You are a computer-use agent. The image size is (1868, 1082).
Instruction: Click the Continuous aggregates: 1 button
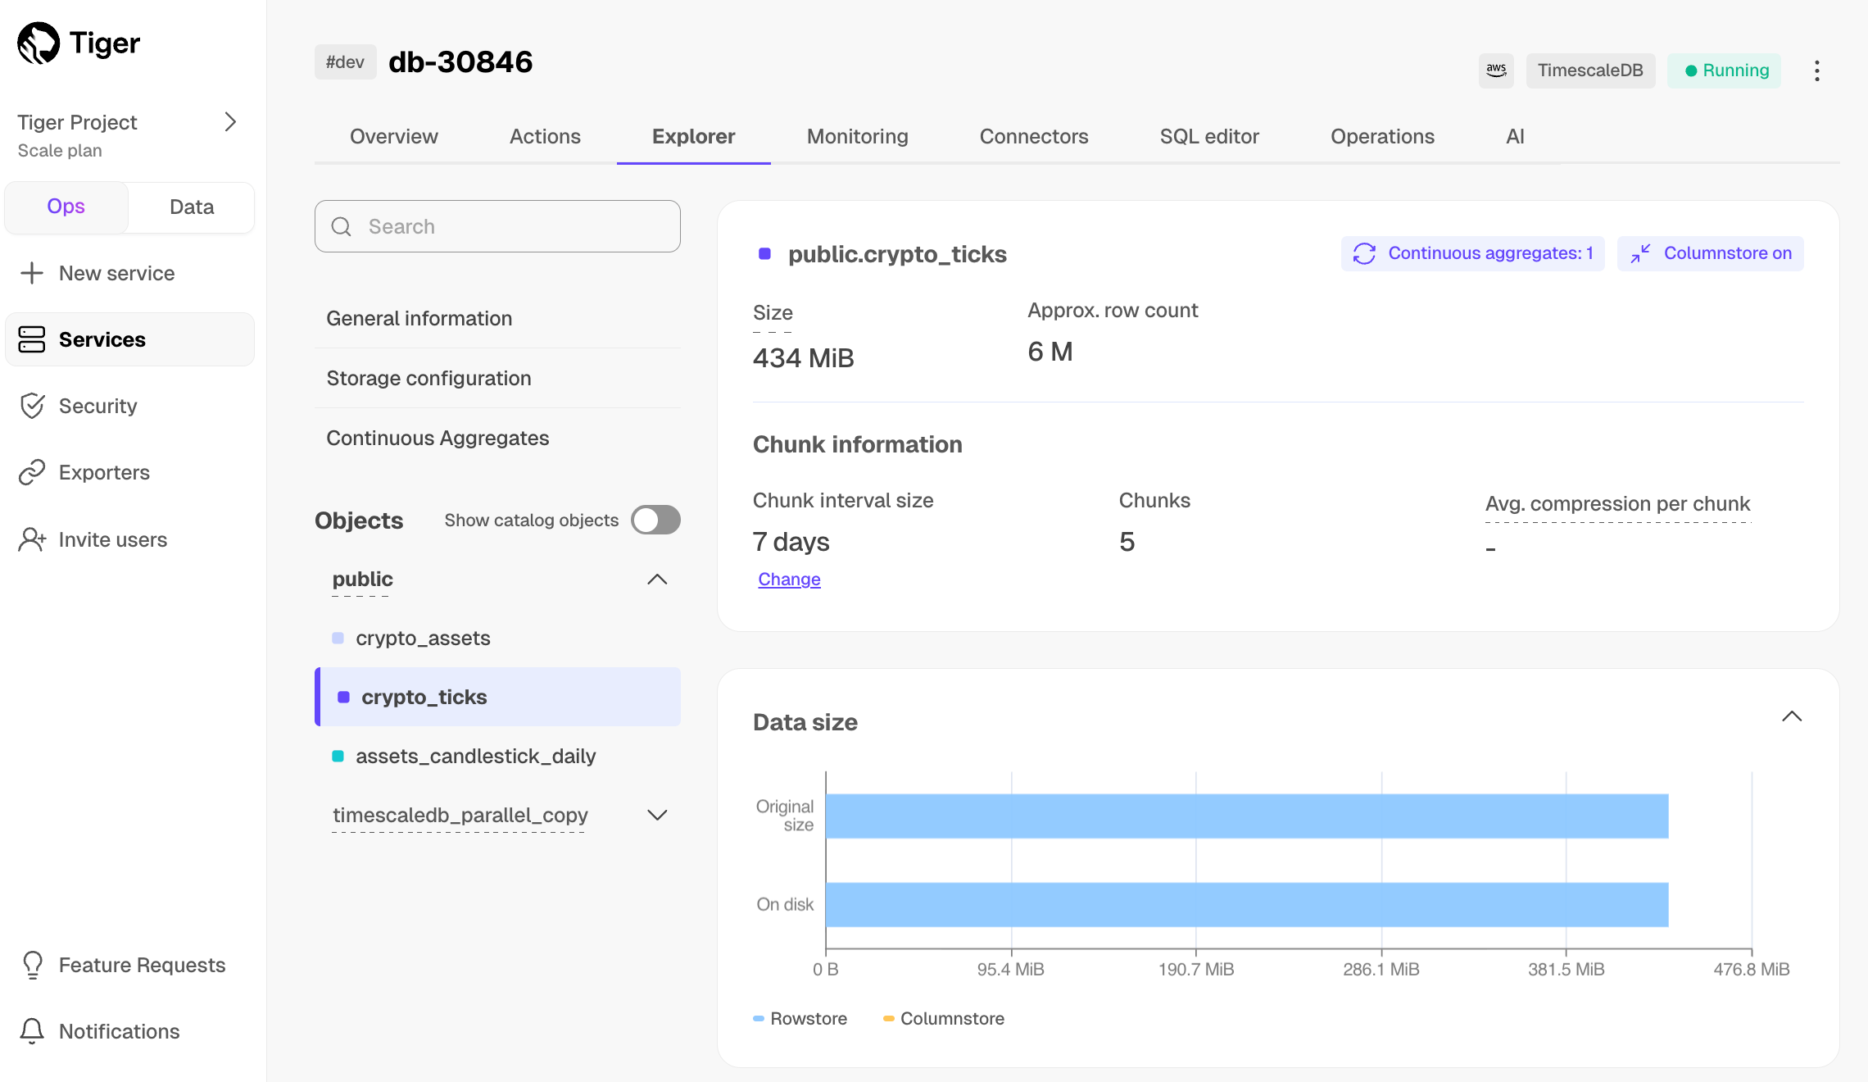click(x=1472, y=253)
